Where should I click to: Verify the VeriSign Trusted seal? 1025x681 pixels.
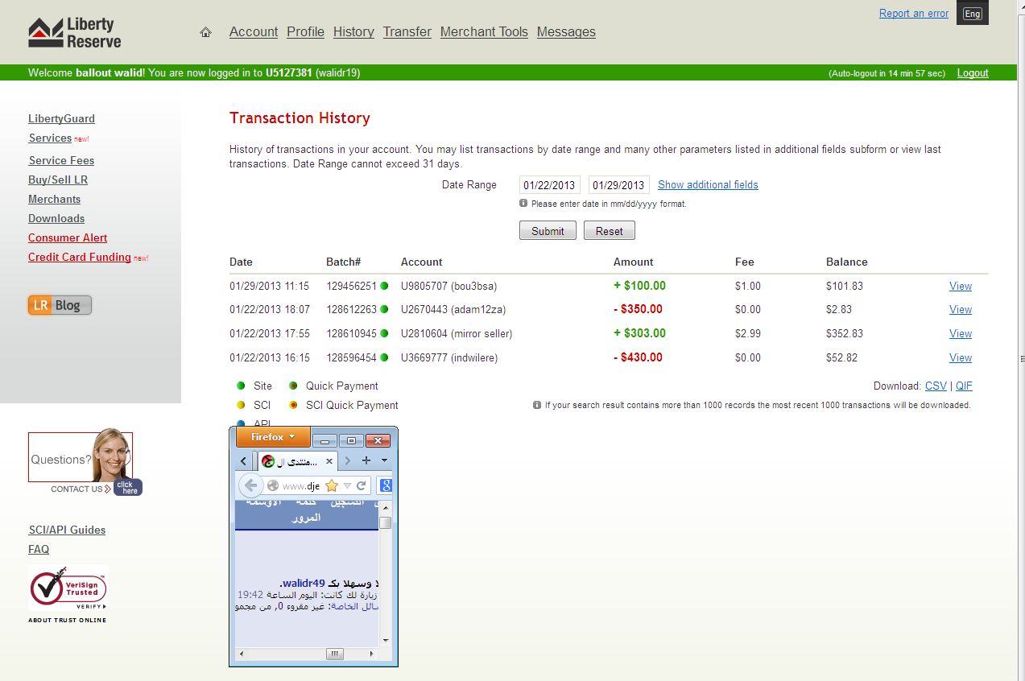pos(68,588)
